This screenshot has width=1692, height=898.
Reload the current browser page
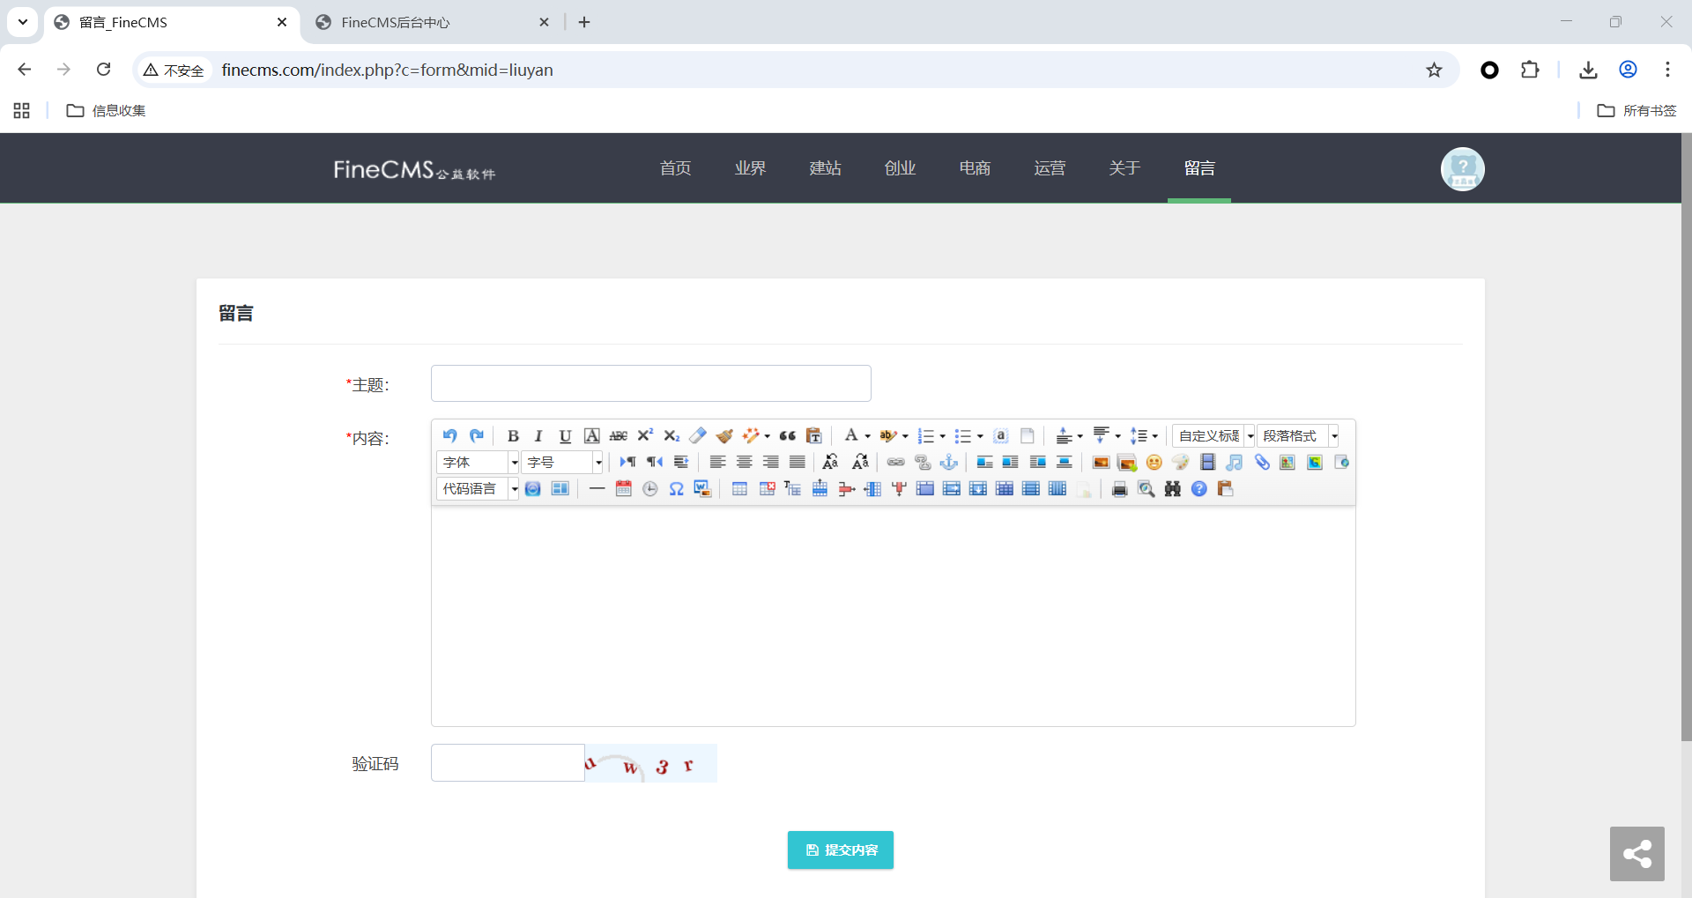tap(103, 70)
